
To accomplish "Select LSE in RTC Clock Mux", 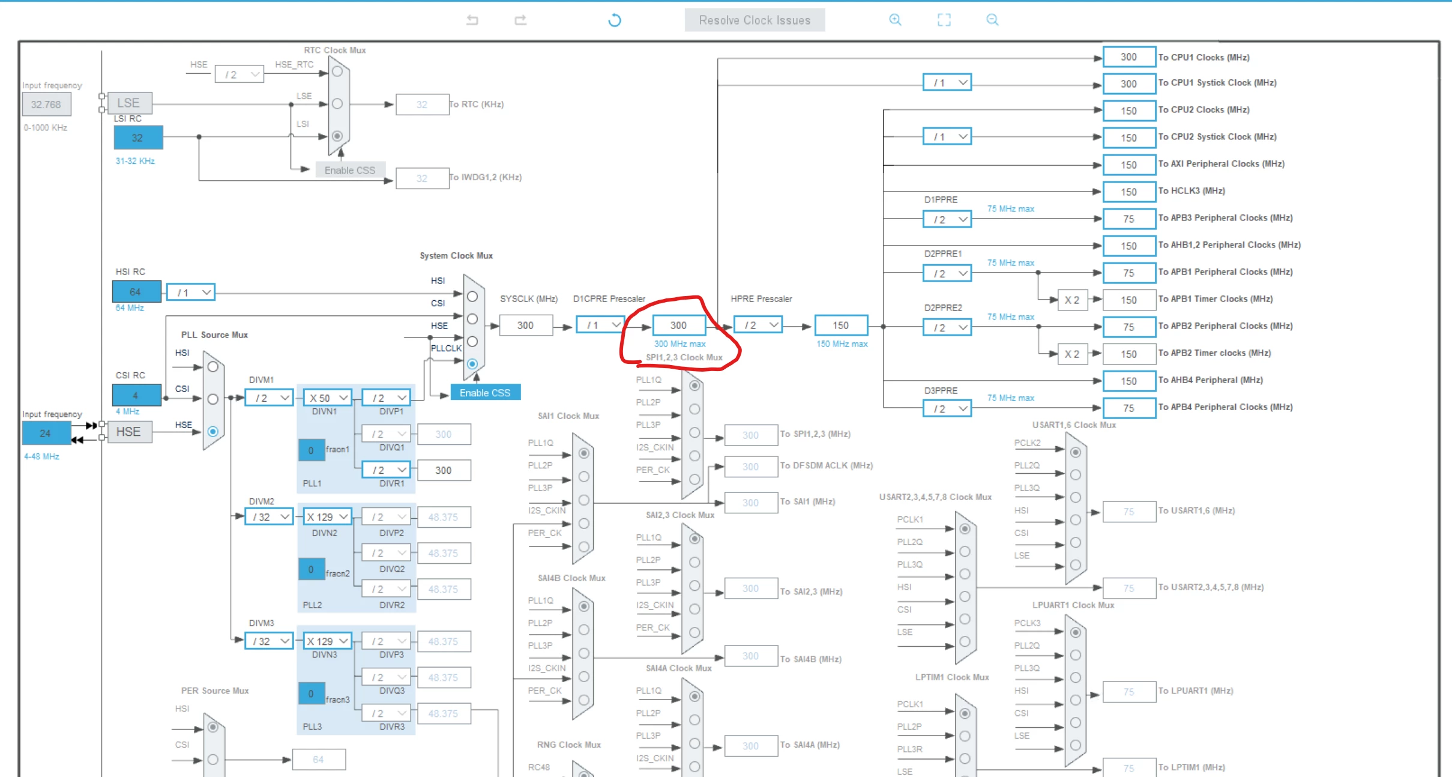I will tap(337, 104).
